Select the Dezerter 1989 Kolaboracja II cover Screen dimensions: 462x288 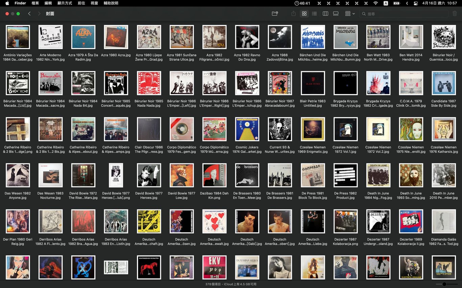[411, 221]
